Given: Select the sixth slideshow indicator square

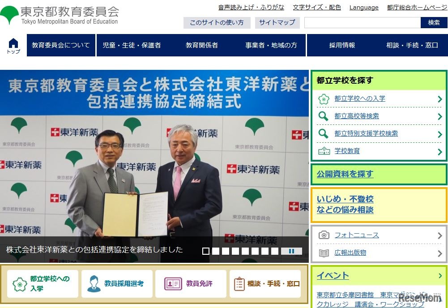Looking at the screenshot, I should click(255, 251).
